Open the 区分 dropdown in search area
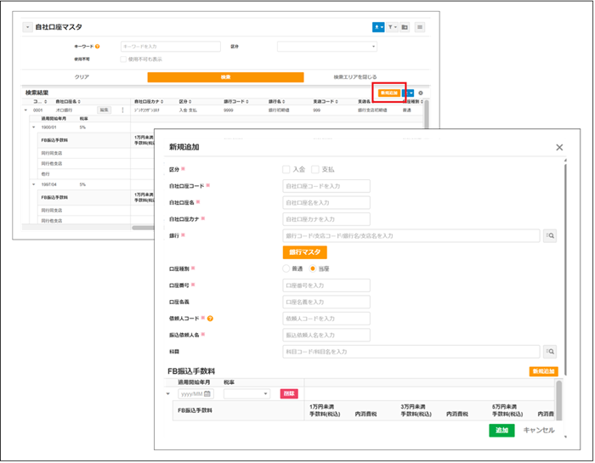The height and width of the screenshot is (463, 595). pos(327,47)
